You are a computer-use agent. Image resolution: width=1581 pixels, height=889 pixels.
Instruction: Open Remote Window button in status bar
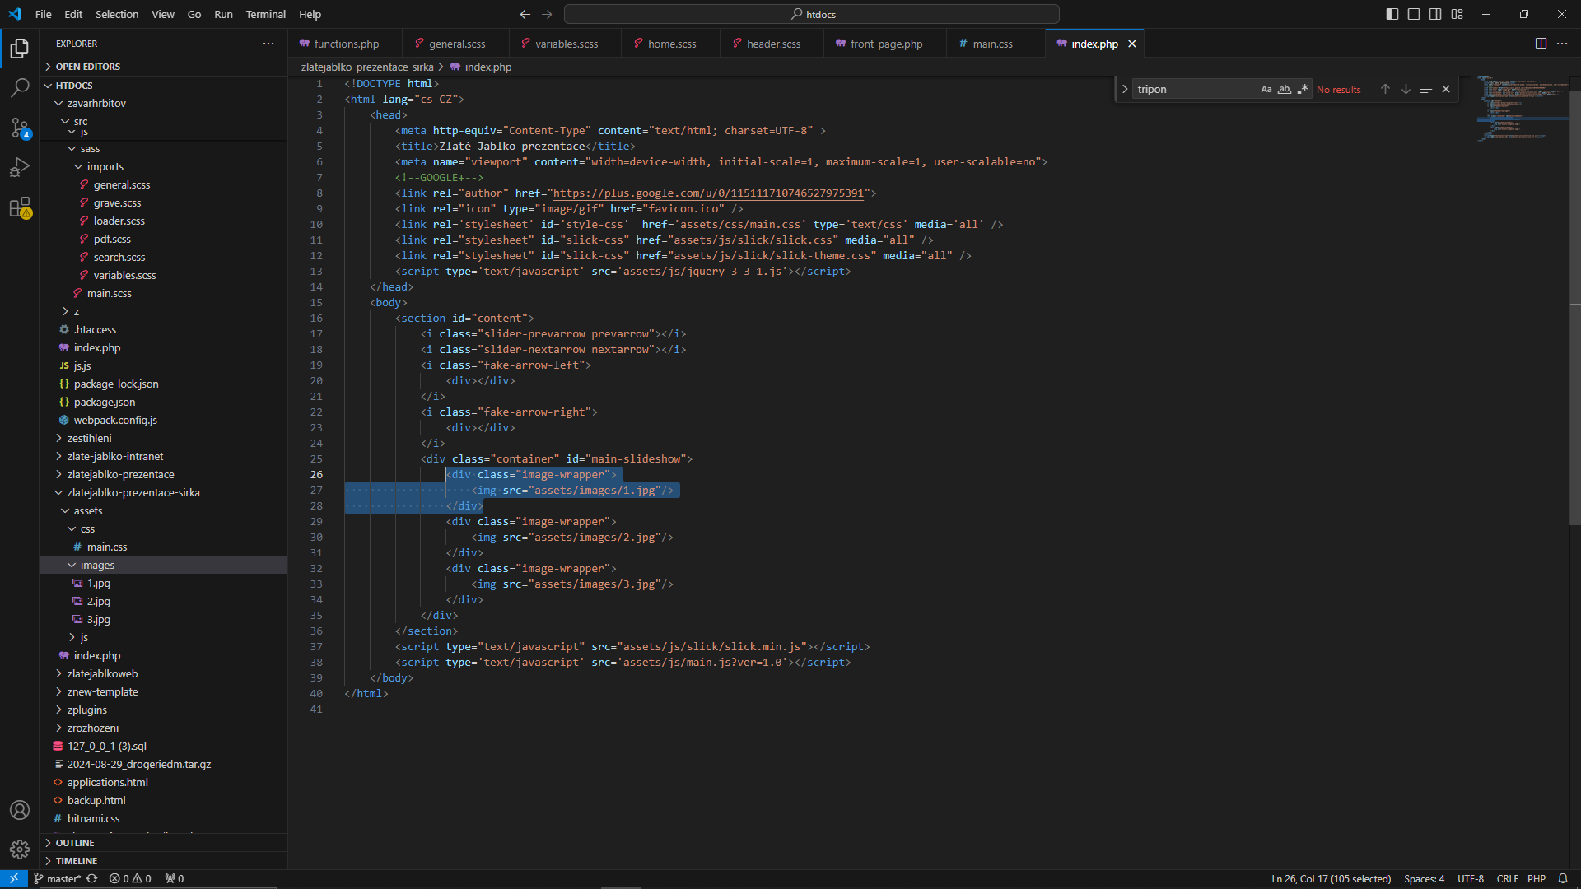(14, 878)
